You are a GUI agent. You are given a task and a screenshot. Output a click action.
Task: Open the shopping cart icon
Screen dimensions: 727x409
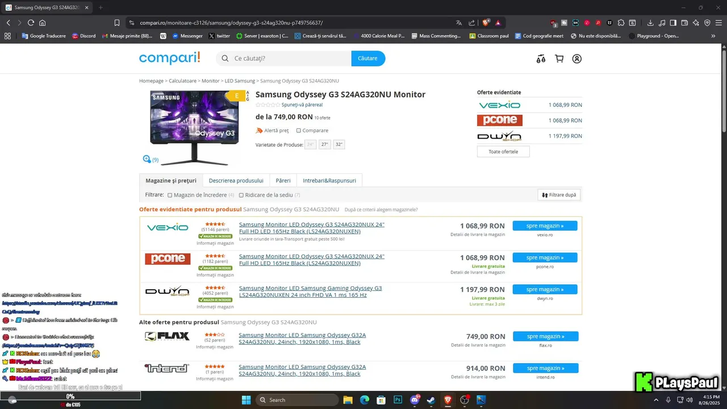pyautogui.click(x=559, y=59)
